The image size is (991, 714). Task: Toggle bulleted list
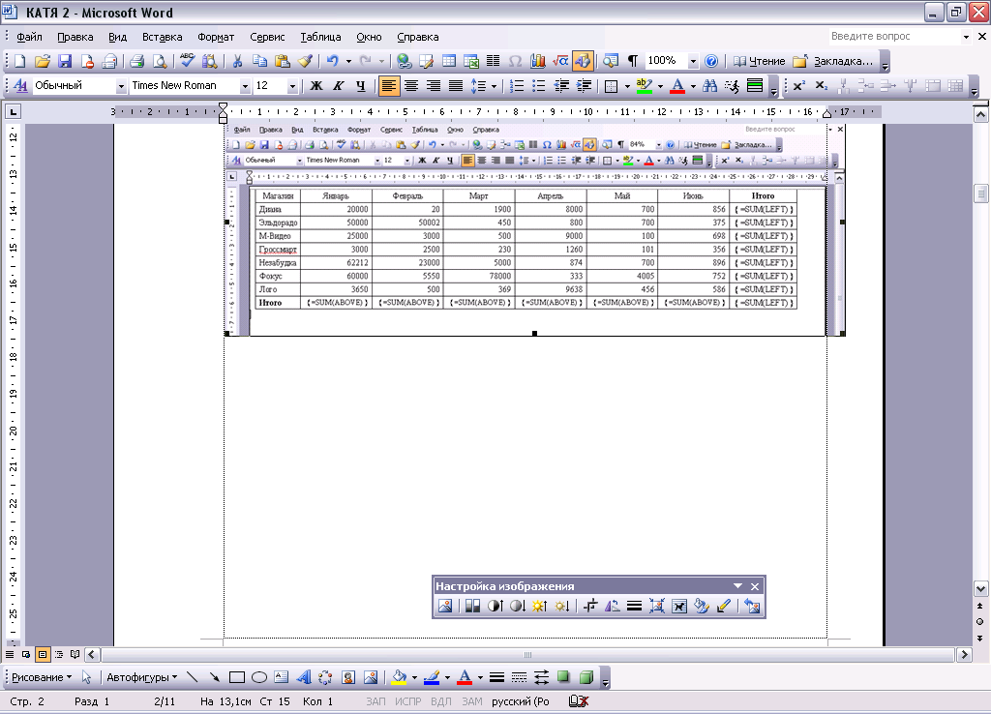539,86
